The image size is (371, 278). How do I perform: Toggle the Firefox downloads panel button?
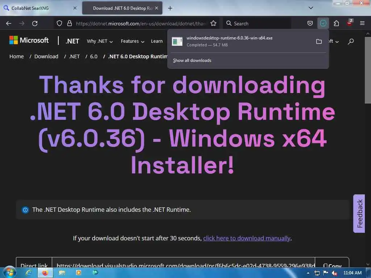[x=323, y=23]
